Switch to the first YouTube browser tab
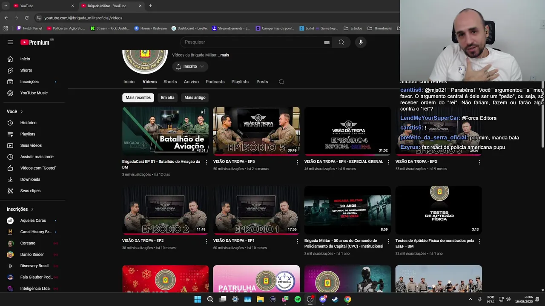545x306 pixels. pos(43,6)
